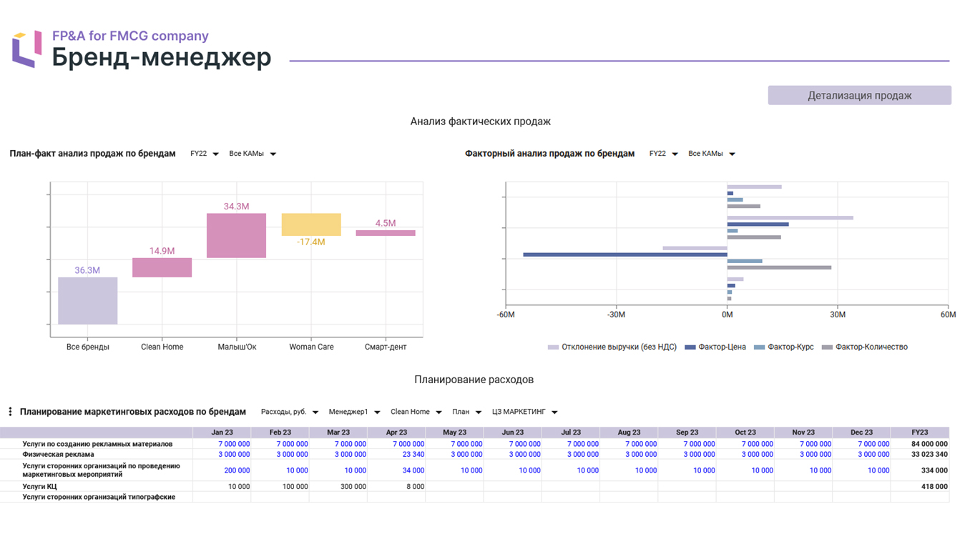Screen dimensions: 960x539
Task: Select Jan 23 cell of Физическая реклама
Action: click(x=222, y=454)
